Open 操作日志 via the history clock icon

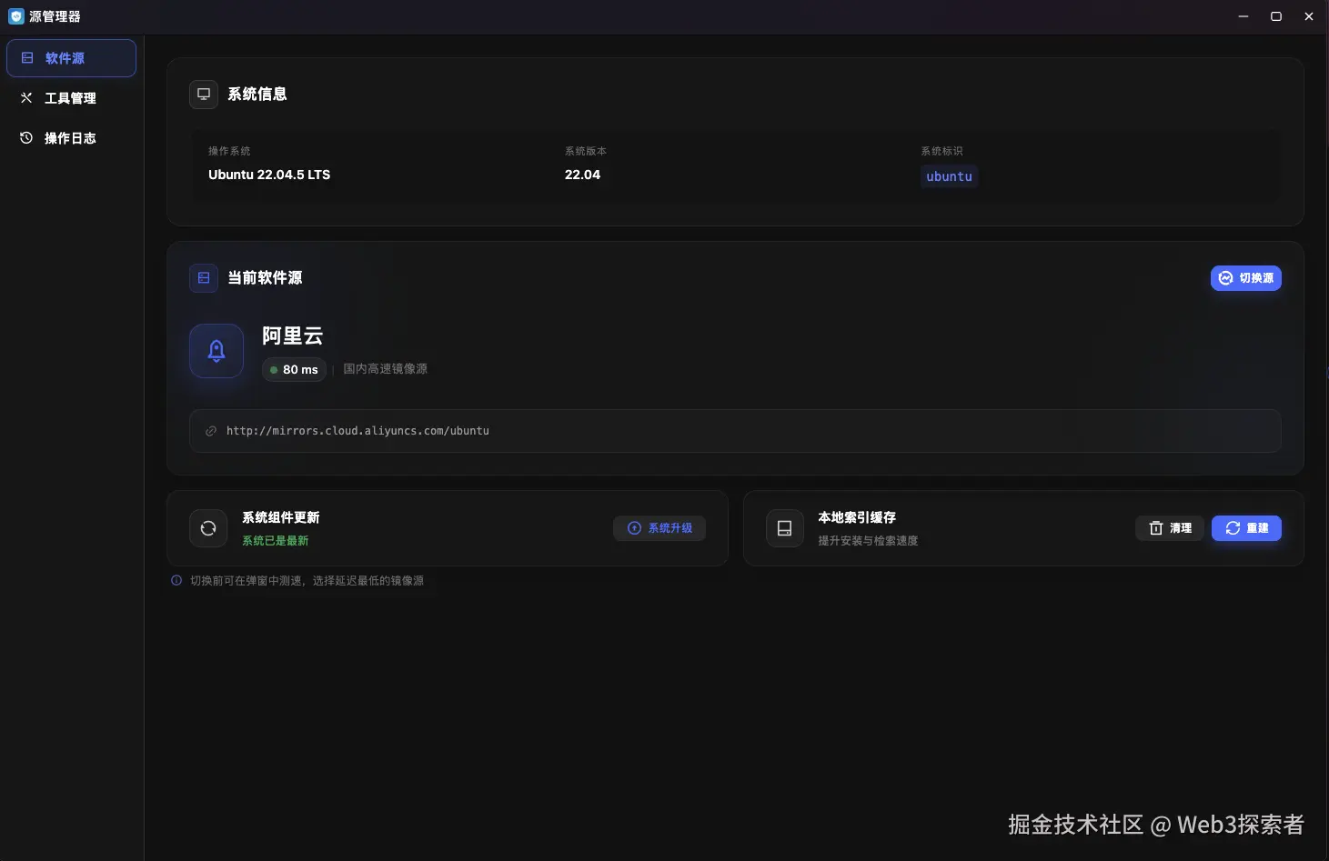coord(25,137)
